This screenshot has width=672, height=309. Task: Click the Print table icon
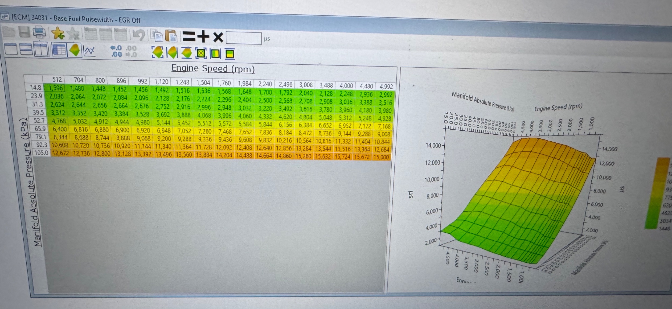39,32
